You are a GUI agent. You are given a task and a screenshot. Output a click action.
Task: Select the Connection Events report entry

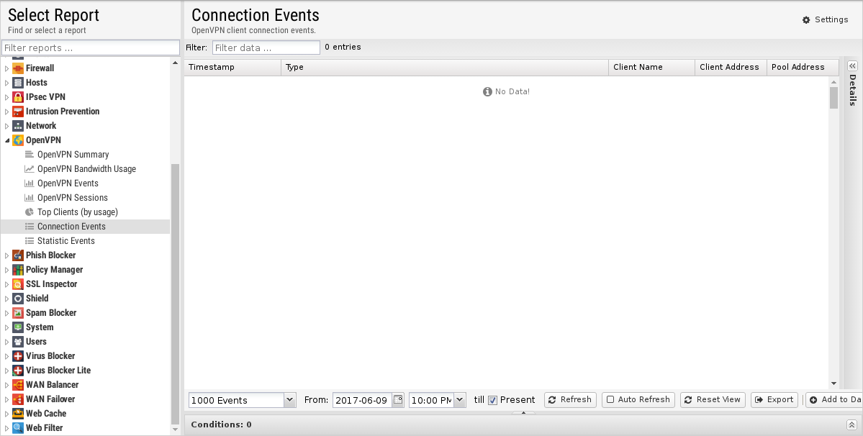[x=86, y=227]
